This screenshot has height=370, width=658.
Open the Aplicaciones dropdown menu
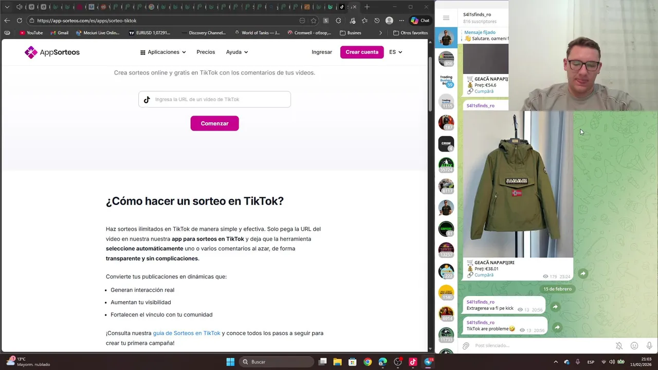coord(163,52)
